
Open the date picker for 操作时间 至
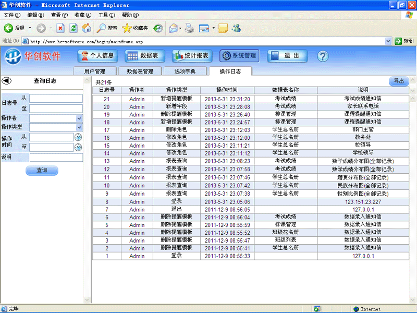tap(78, 147)
